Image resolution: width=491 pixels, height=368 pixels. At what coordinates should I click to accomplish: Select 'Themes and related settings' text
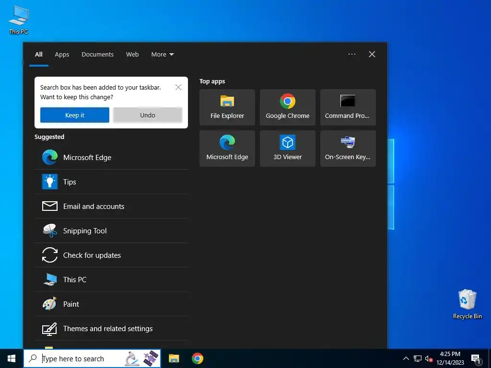point(108,328)
